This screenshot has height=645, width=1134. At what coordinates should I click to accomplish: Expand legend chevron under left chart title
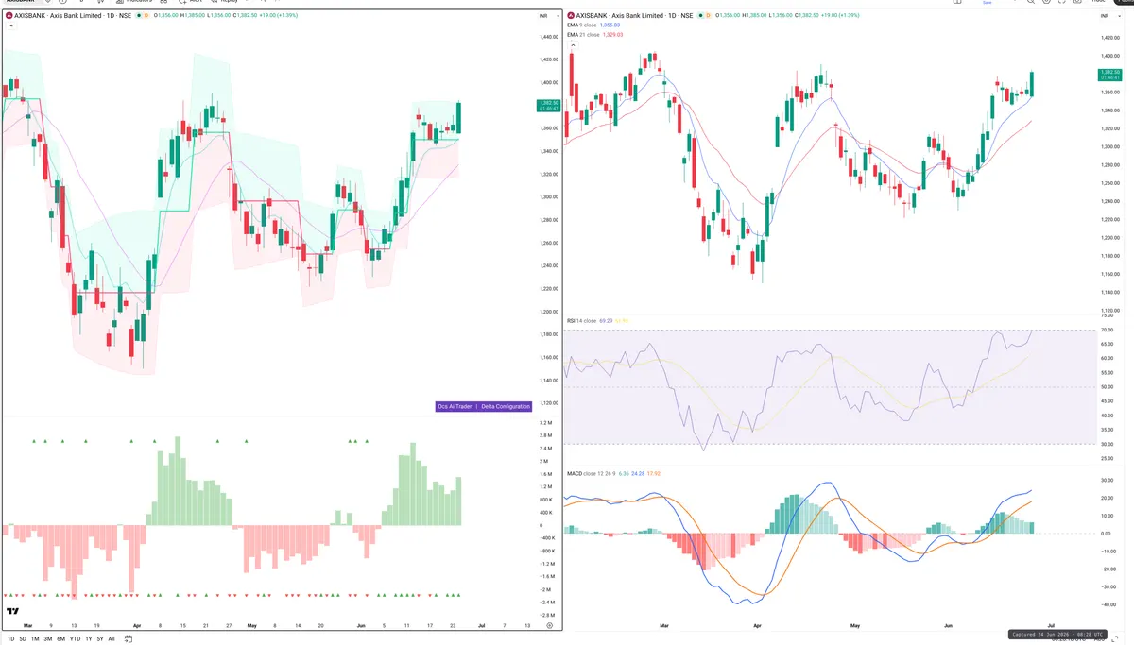pyautogui.click(x=9, y=25)
